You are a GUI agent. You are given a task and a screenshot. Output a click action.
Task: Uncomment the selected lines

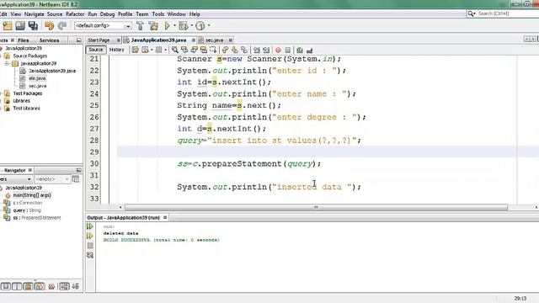coord(309,50)
